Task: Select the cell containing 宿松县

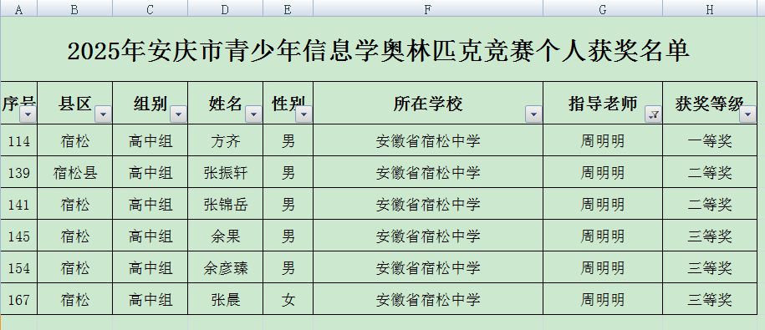Action: tap(74, 172)
